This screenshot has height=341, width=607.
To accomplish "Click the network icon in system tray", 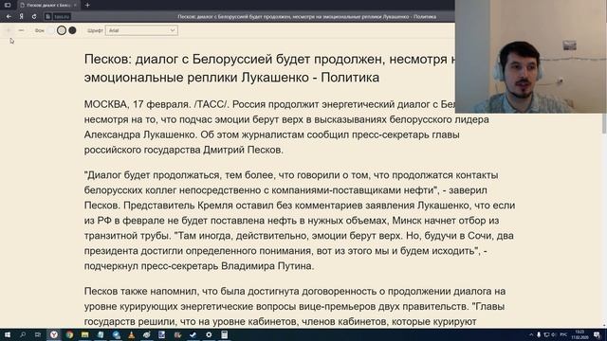I will (546, 334).
